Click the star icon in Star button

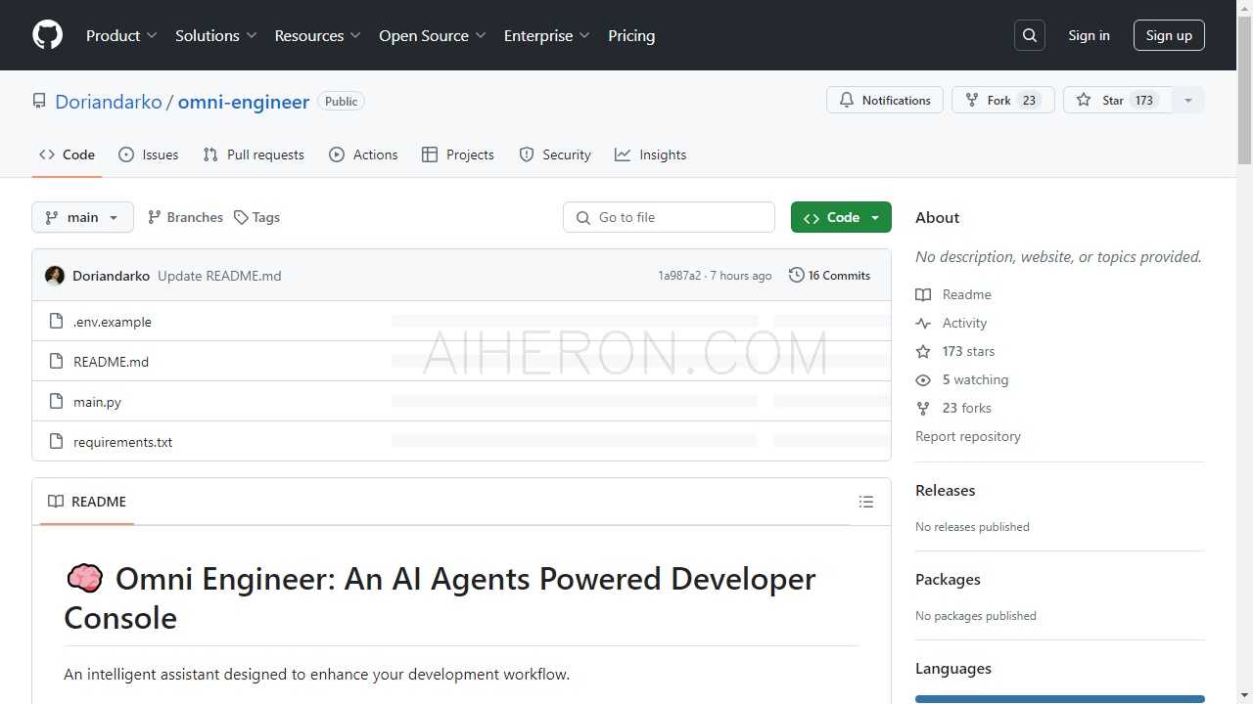click(1084, 100)
